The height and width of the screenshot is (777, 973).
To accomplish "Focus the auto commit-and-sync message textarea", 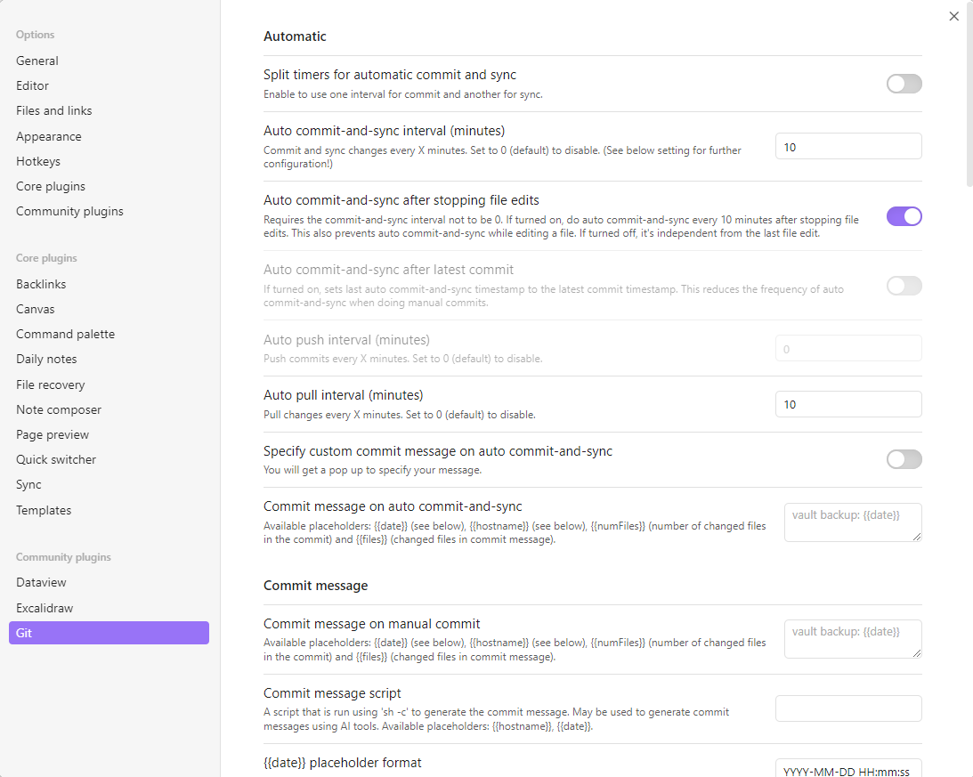I will [852, 522].
